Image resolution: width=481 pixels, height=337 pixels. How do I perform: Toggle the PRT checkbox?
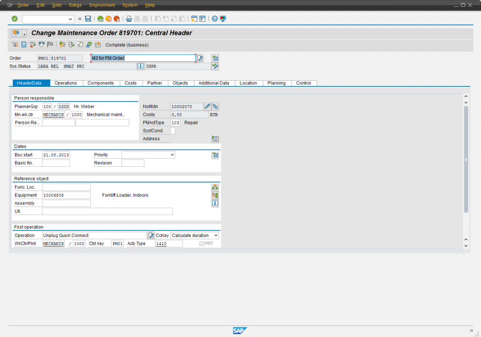[202, 244]
